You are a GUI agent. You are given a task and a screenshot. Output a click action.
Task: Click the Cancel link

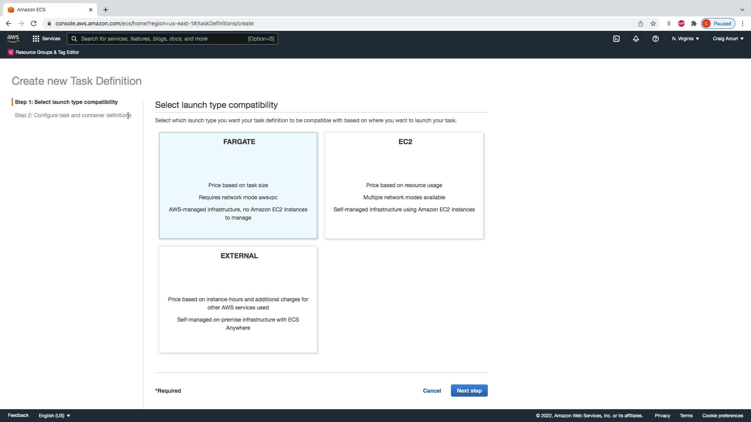point(432,391)
